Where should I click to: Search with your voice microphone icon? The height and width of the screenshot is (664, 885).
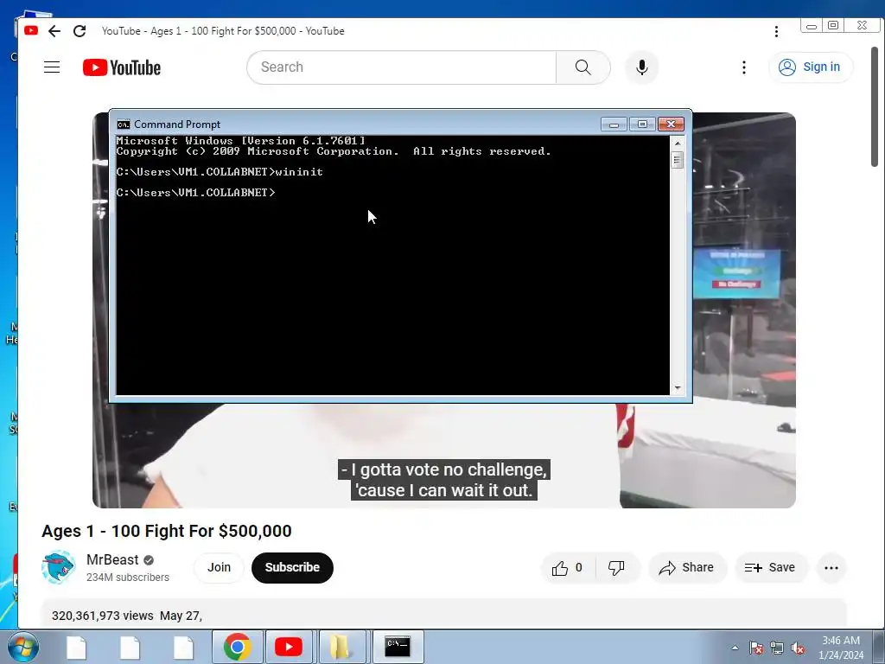pos(642,67)
